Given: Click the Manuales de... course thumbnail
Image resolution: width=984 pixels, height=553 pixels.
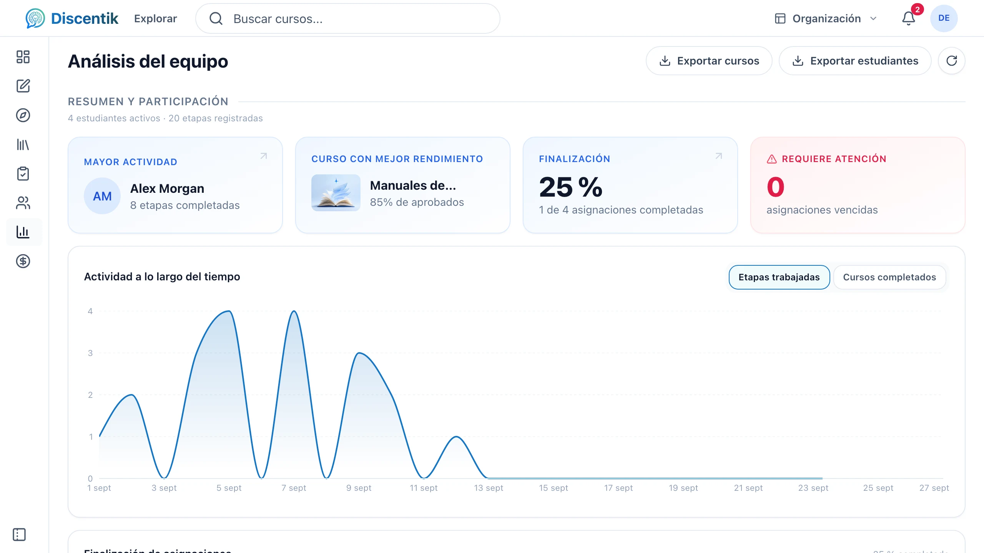Looking at the screenshot, I should (336, 193).
